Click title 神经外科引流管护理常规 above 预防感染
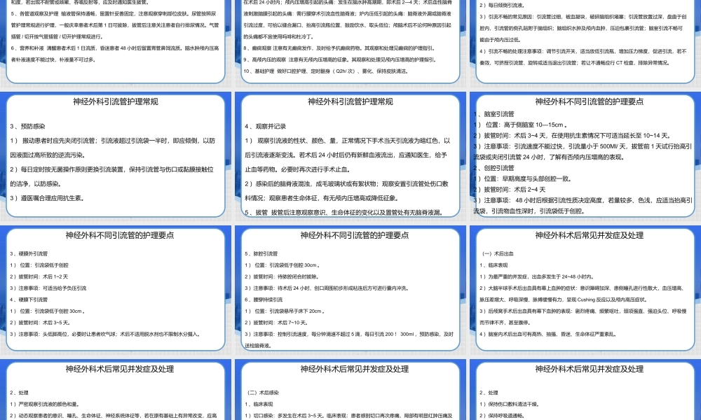Image resolution: width=701 pixels, height=420 pixels. [116, 101]
